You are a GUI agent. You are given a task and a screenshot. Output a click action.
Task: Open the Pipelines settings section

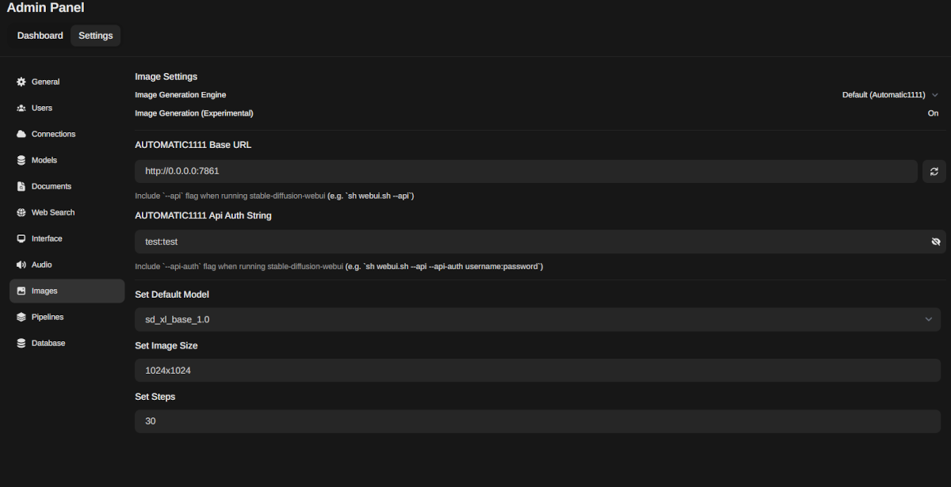(x=48, y=317)
